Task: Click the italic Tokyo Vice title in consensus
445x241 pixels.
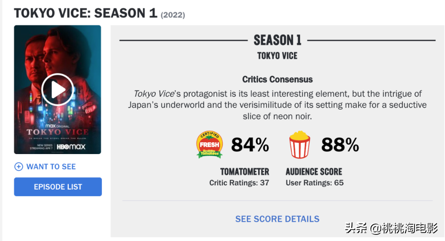Action: (154, 94)
